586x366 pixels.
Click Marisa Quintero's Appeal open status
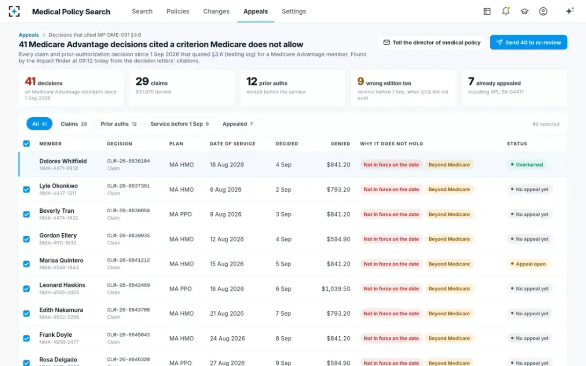coord(528,264)
